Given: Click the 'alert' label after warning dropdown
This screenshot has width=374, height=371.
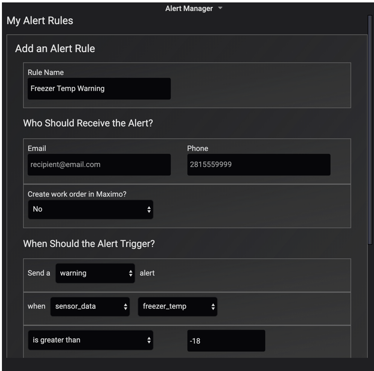Looking at the screenshot, I should [x=147, y=273].
